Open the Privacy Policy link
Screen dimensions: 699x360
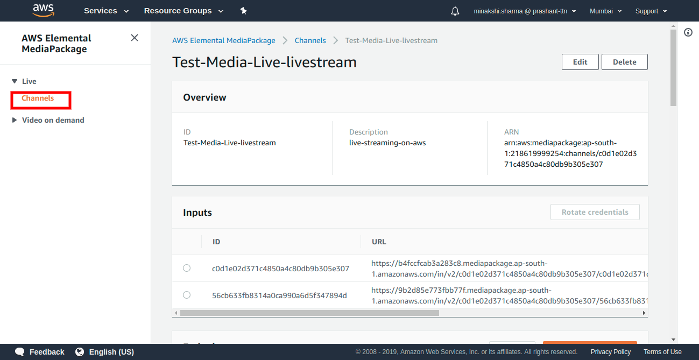tap(611, 352)
